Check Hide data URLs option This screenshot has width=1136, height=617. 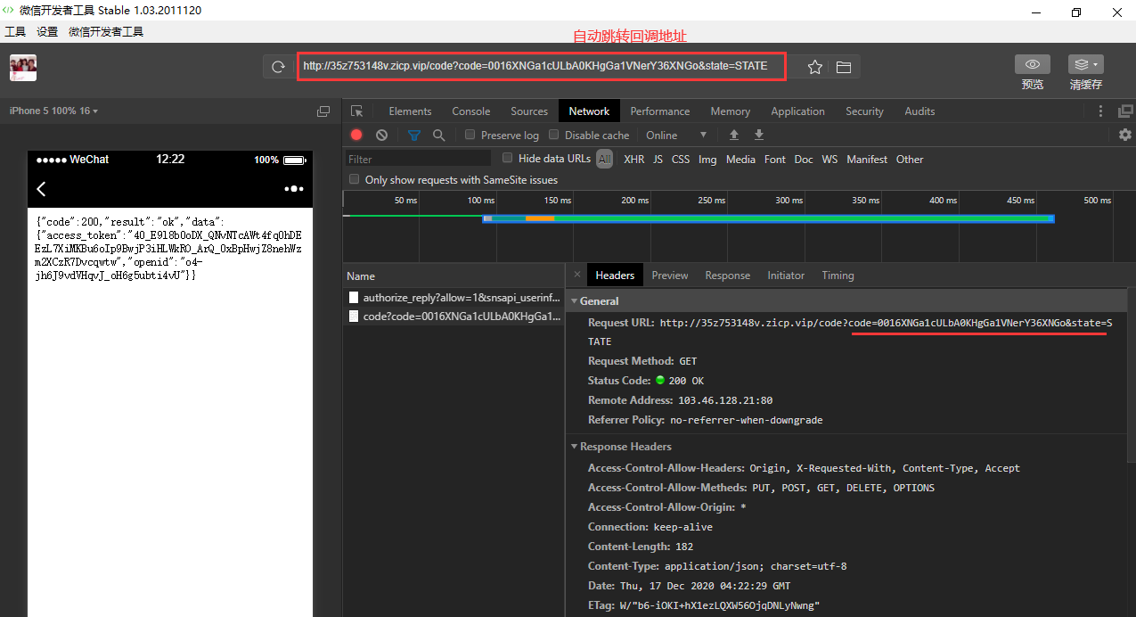click(x=508, y=158)
